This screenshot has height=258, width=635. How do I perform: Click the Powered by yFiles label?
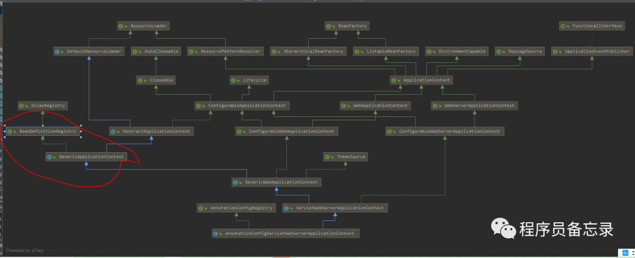click(x=25, y=251)
